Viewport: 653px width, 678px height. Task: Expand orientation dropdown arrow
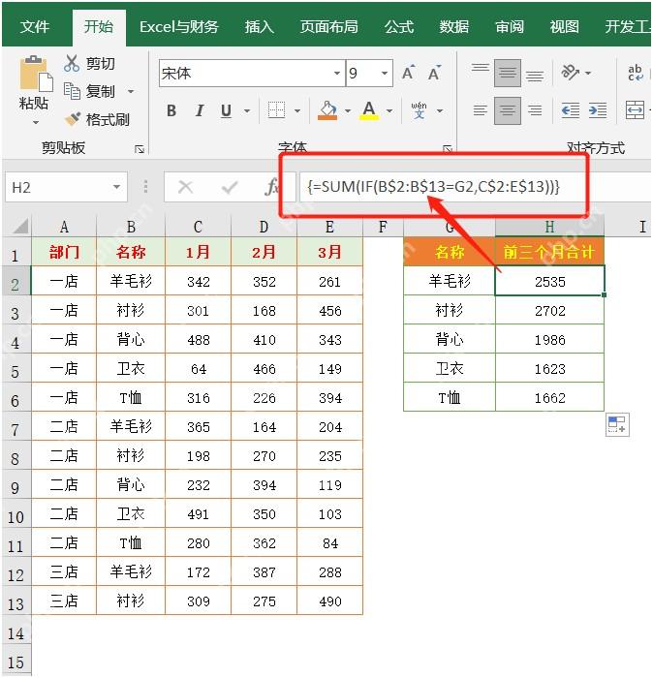click(588, 73)
